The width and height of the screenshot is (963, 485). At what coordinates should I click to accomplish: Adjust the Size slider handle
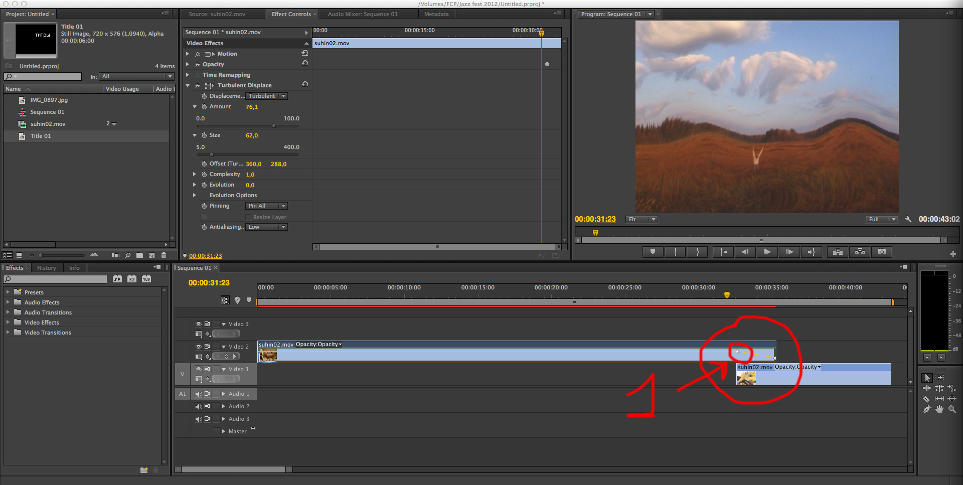click(x=211, y=154)
